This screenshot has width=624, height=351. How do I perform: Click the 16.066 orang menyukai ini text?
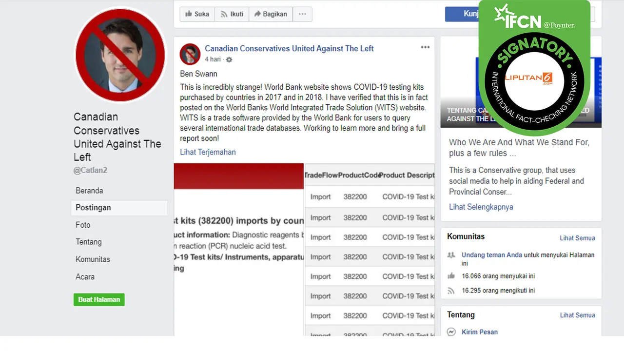pyautogui.click(x=498, y=276)
